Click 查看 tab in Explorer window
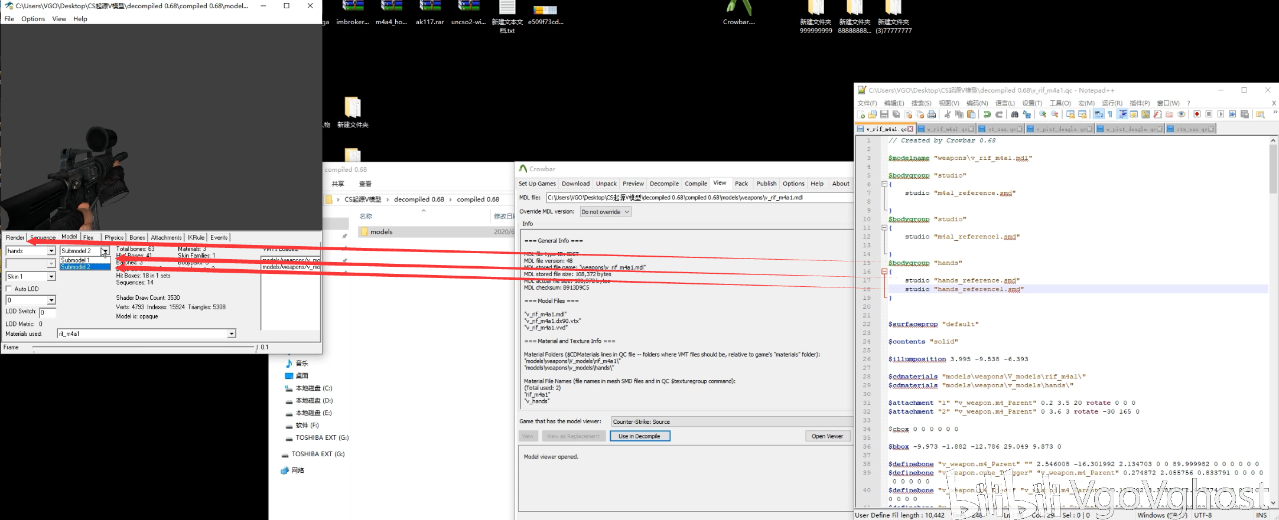Screen dimensions: 1279x520 (x=365, y=184)
